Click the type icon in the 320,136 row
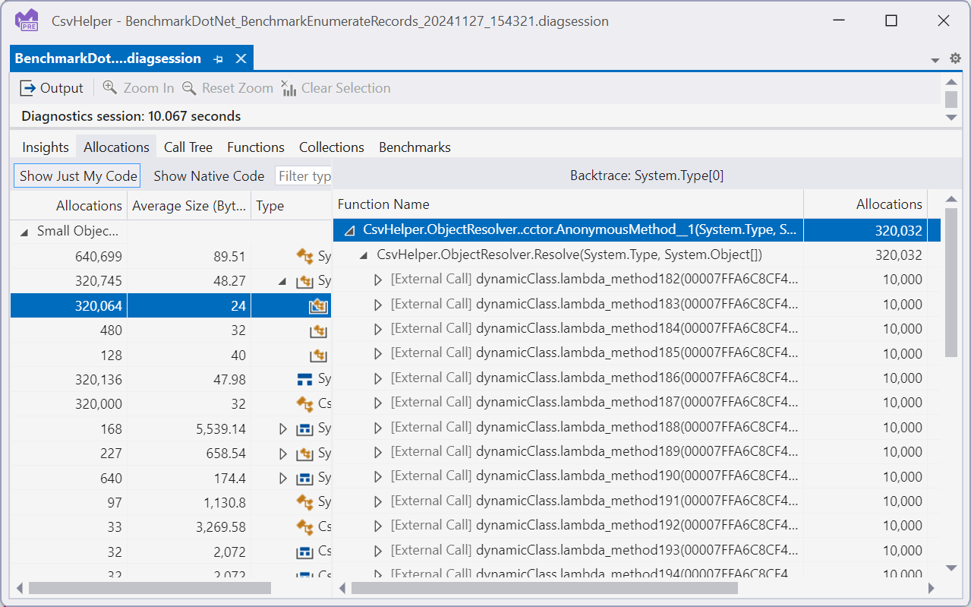Viewport: 971px width, 607px height. 305,379
